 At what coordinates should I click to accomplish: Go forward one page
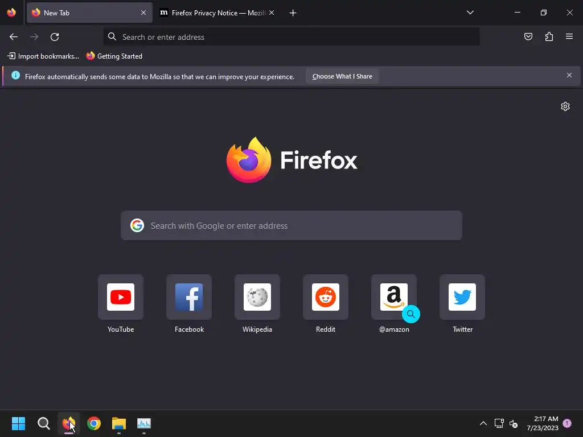(x=34, y=37)
